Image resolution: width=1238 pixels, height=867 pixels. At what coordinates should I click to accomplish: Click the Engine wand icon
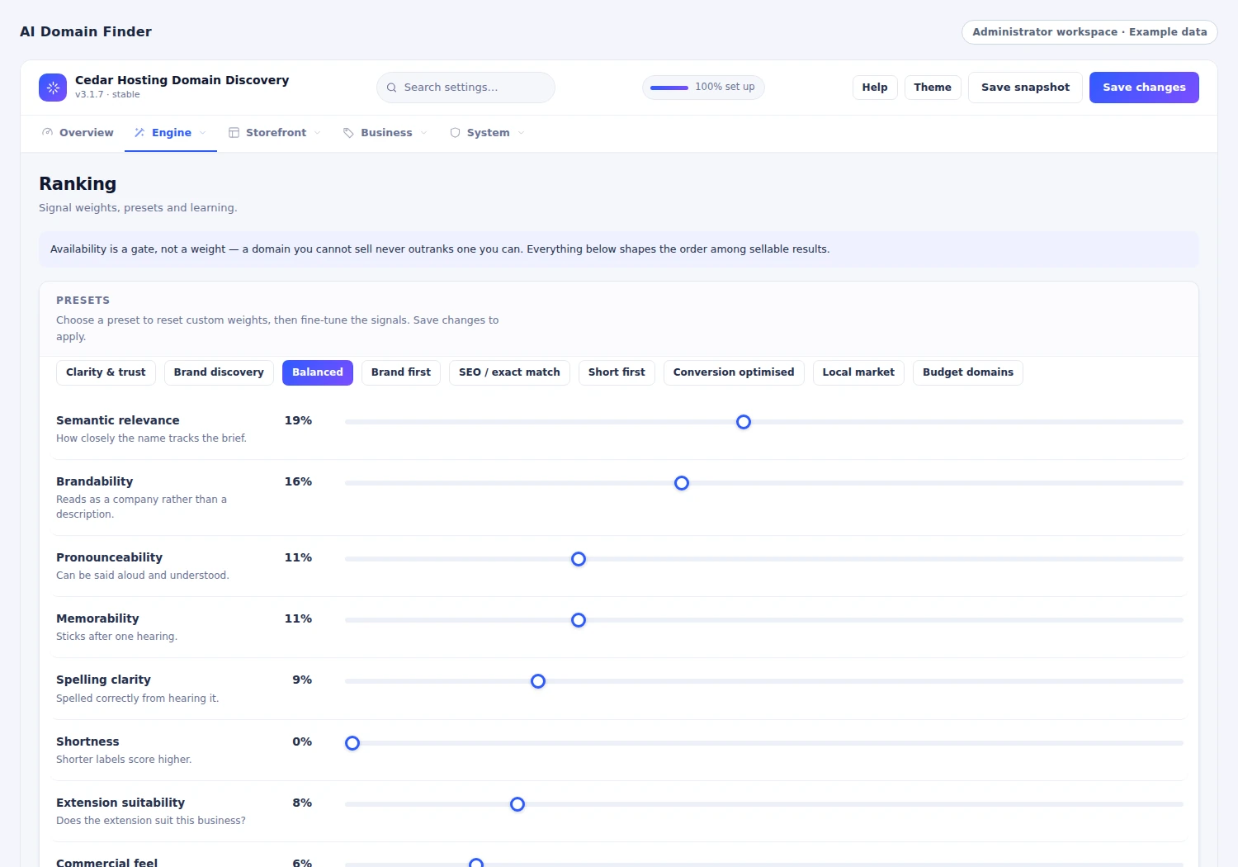pos(139,133)
